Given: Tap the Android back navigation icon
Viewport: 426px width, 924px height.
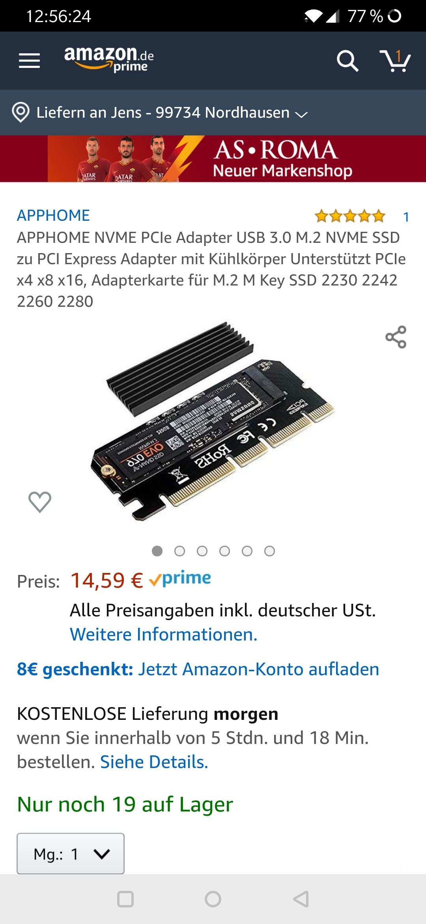Looking at the screenshot, I should [301, 899].
